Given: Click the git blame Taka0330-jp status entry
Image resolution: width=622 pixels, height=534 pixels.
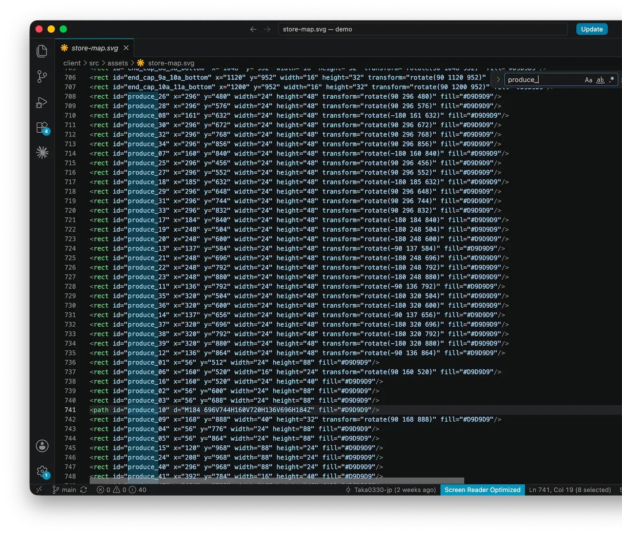Looking at the screenshot, I should point(391,490).
